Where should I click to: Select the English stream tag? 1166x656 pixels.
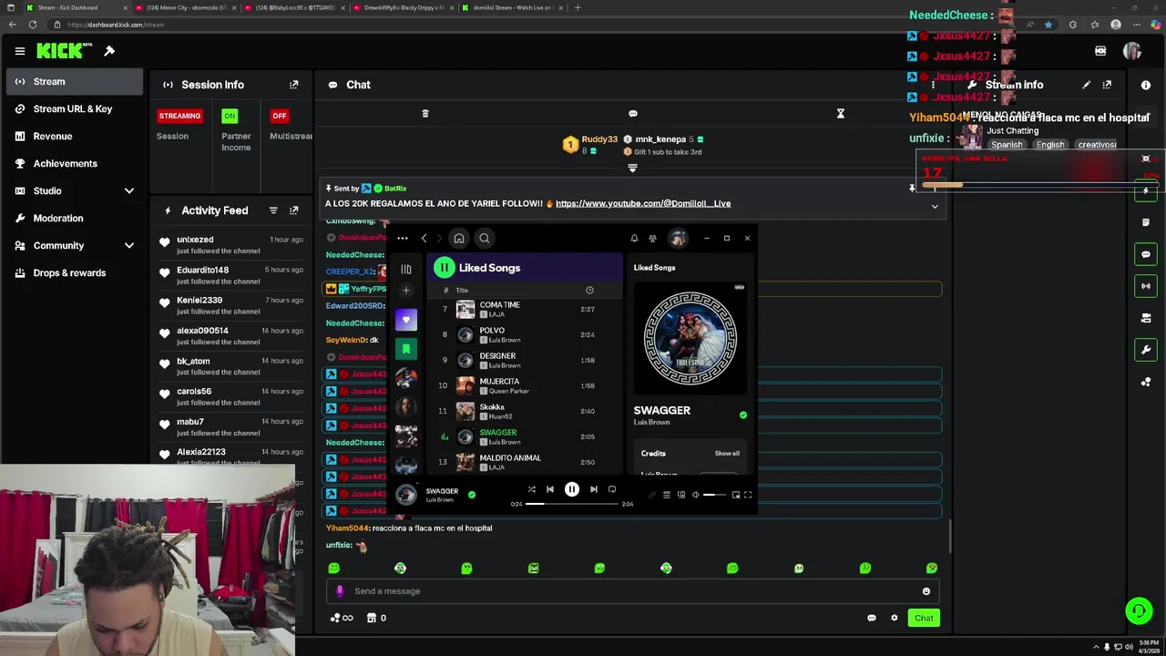[1050, 145]
